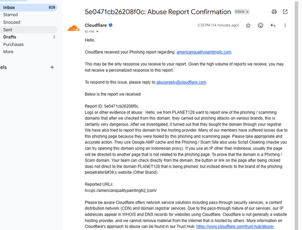The height and width of the screenshot is (230, 302).
Task: Click the vertical scrollbar of the email
Action: click(297, 115)
